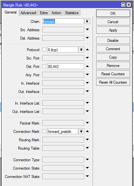Screen dimensions: 134x186
Task: Collapse the Protocol field
Action: tap(87, 50)
